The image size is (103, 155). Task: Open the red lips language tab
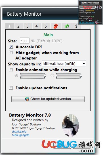click(56, 26)
